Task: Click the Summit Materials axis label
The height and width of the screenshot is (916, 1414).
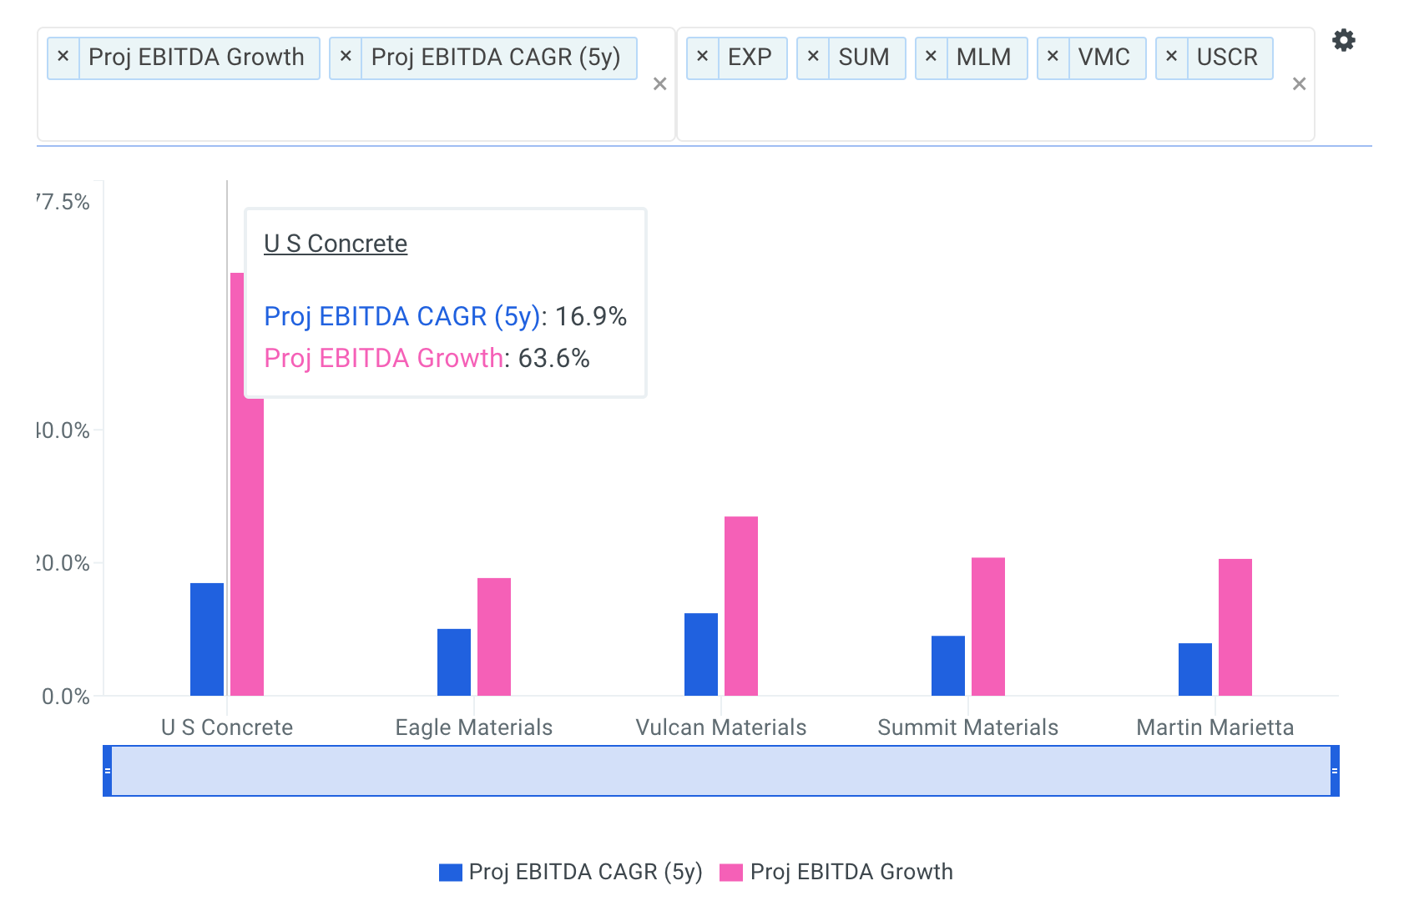Action: [968, 727]
